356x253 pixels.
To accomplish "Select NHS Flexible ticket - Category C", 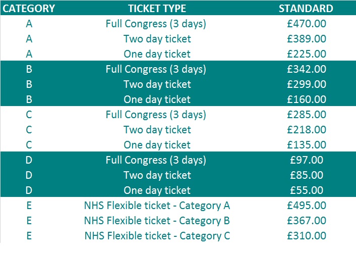I will (x=157, y=236).
